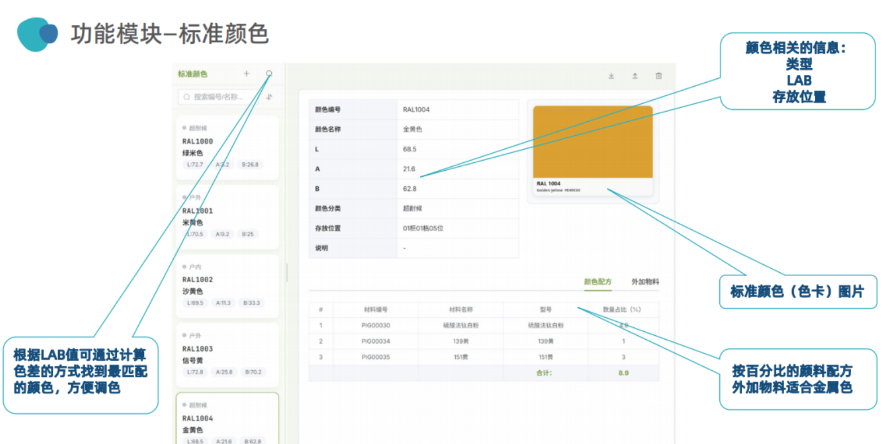The height and width of the screenshot is (444, 884).
Task: Click the 颜色分类 value 超耐候 in details
Action: coord(412,208)
